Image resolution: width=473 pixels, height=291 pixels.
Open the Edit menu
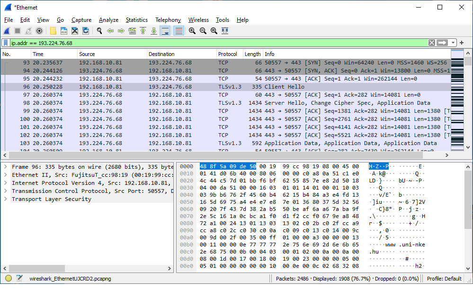(25, 20)
